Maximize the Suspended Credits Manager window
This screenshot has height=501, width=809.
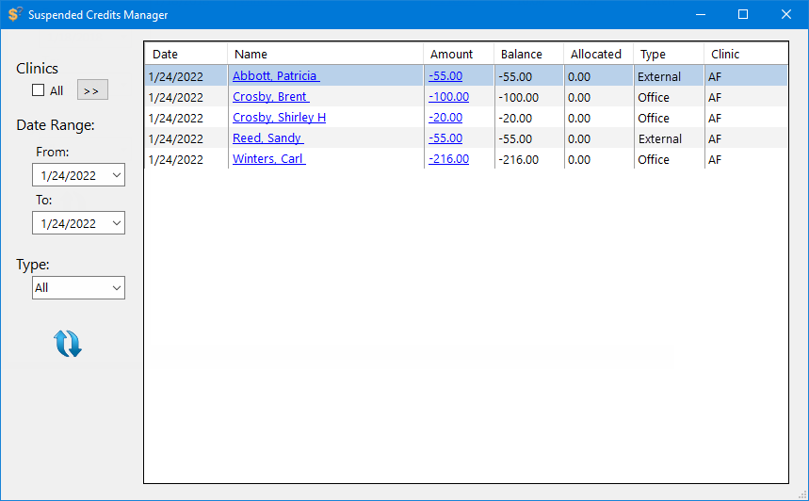[x=743, y=14]
